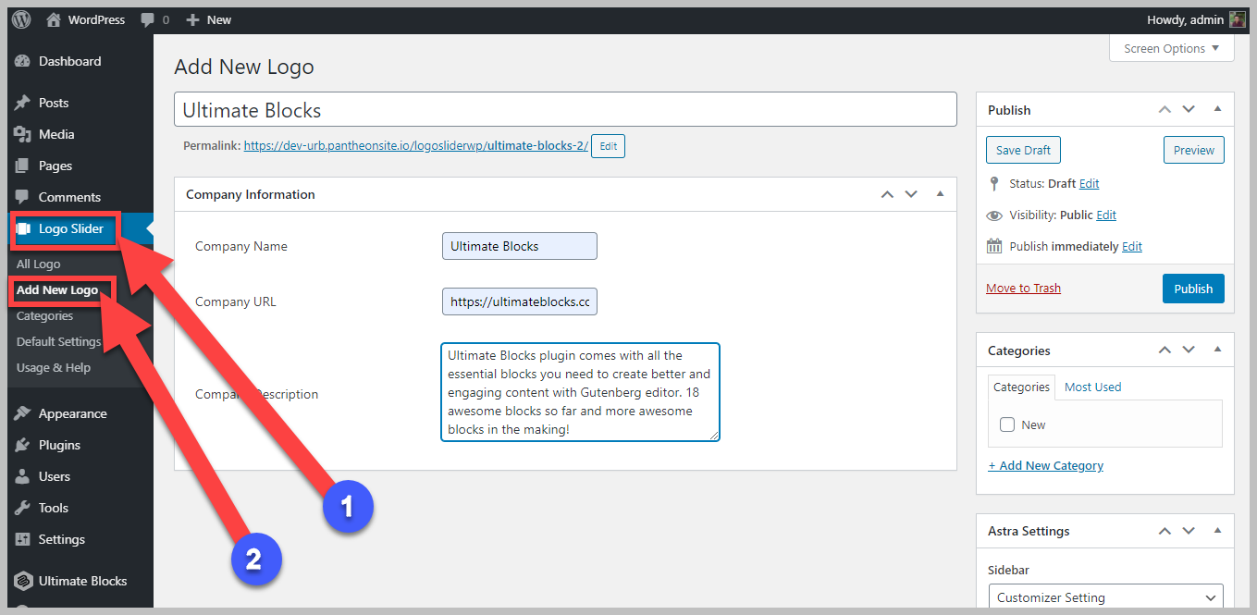The height and width of the screenshot is (615, 1257).
Task: Click the visibility eye icon
Action: click(994, 215)
